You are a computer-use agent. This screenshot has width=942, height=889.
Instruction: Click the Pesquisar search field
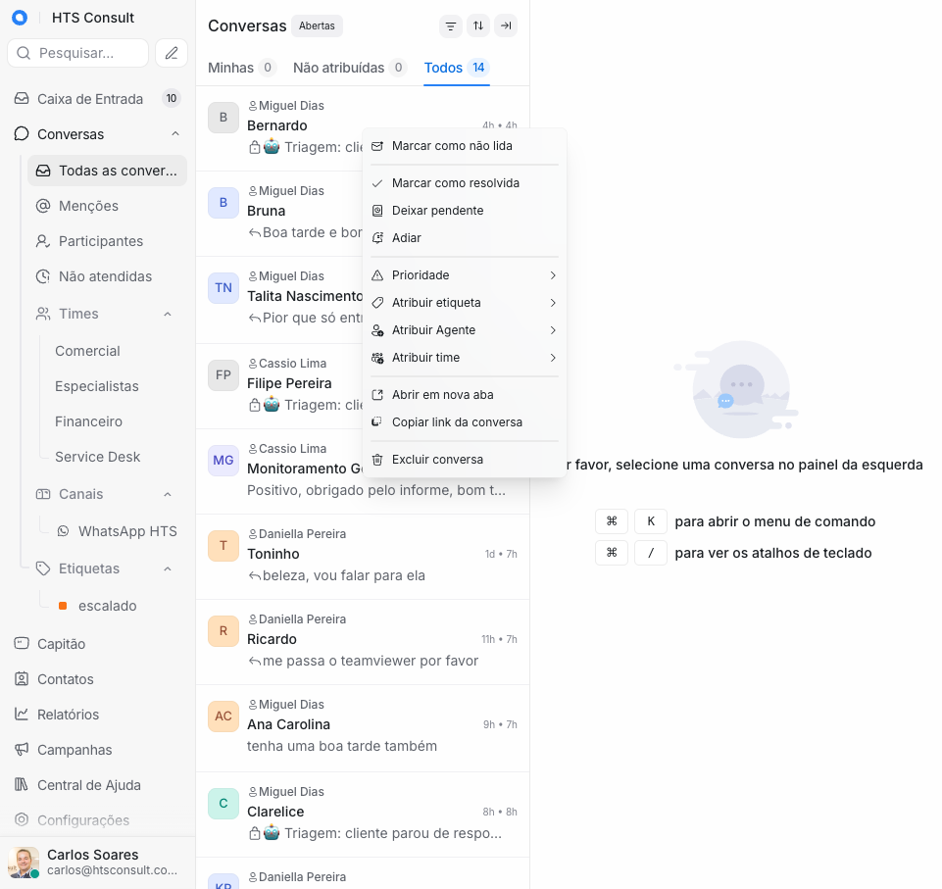(x=78, y=53)
